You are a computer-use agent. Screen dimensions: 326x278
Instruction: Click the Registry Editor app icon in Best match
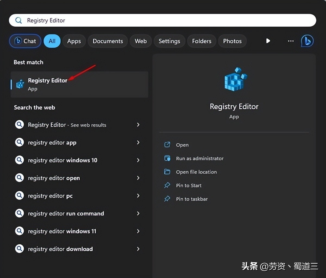coord(20,84)
